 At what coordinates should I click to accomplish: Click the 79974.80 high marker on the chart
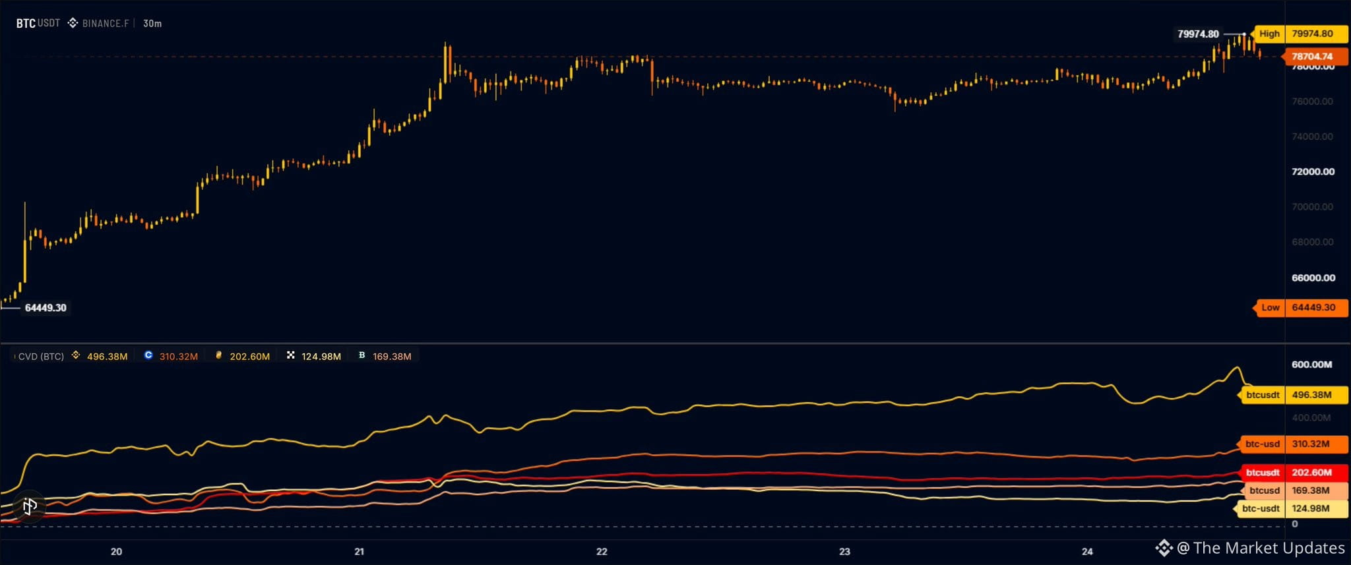click(1198, 34)
